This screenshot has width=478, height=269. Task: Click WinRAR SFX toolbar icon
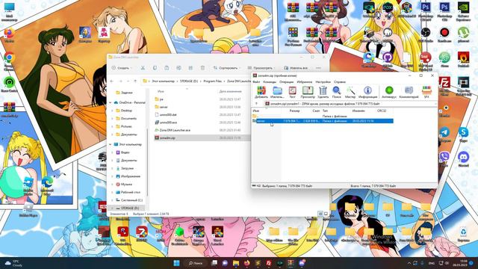click(426, 92)
